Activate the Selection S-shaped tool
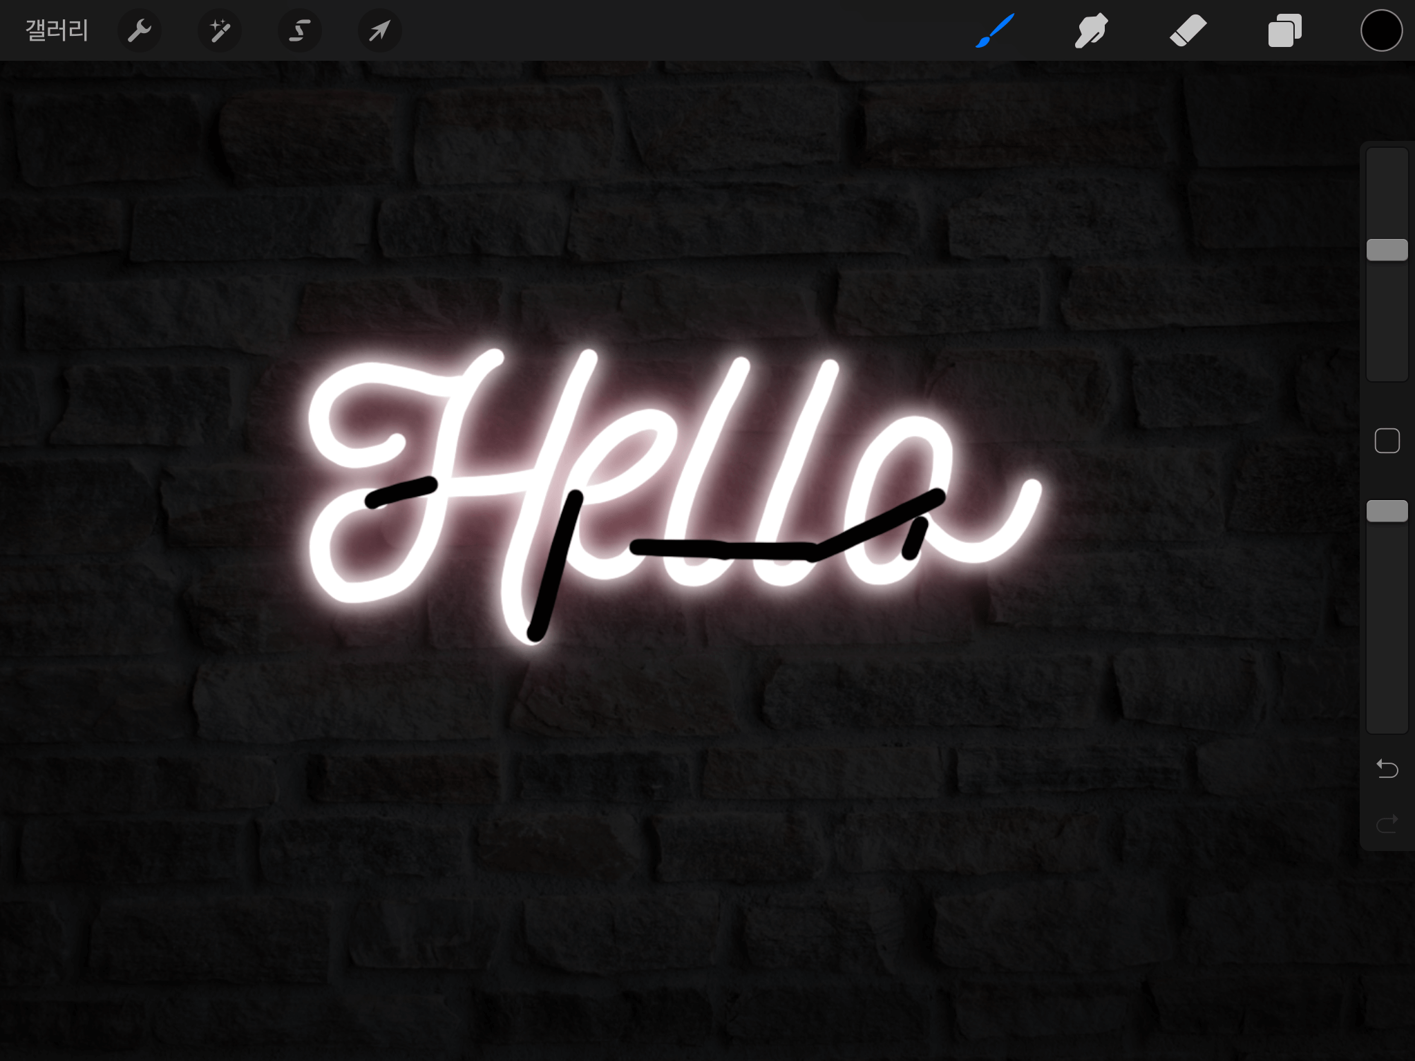 click(299, 31)
